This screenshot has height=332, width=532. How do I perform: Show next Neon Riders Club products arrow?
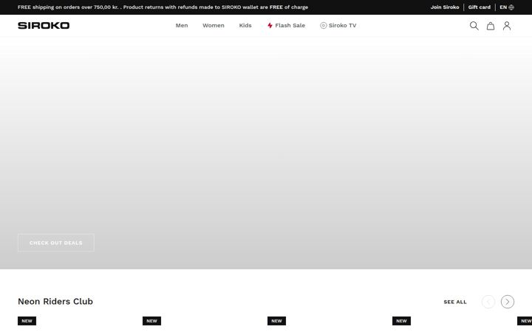[507, 302]
